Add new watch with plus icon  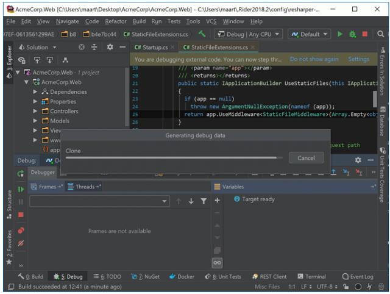tap(217, 200)
